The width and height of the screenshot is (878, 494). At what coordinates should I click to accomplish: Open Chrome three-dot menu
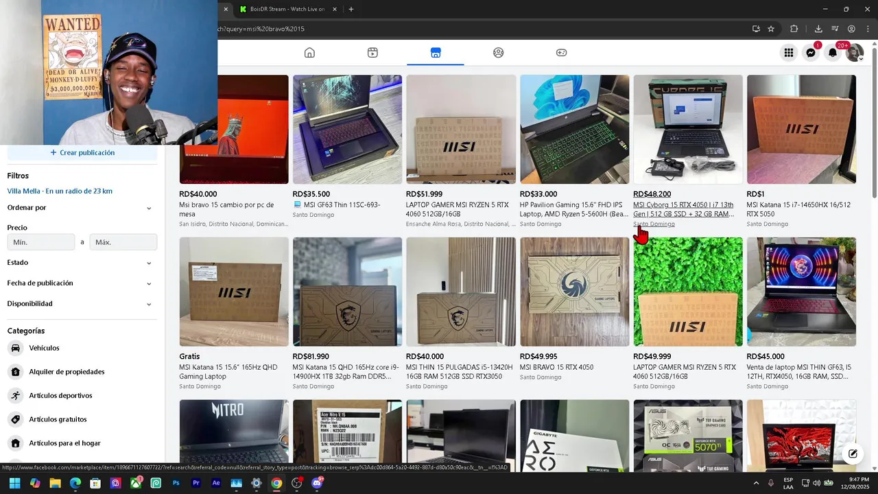pos(868,29)
